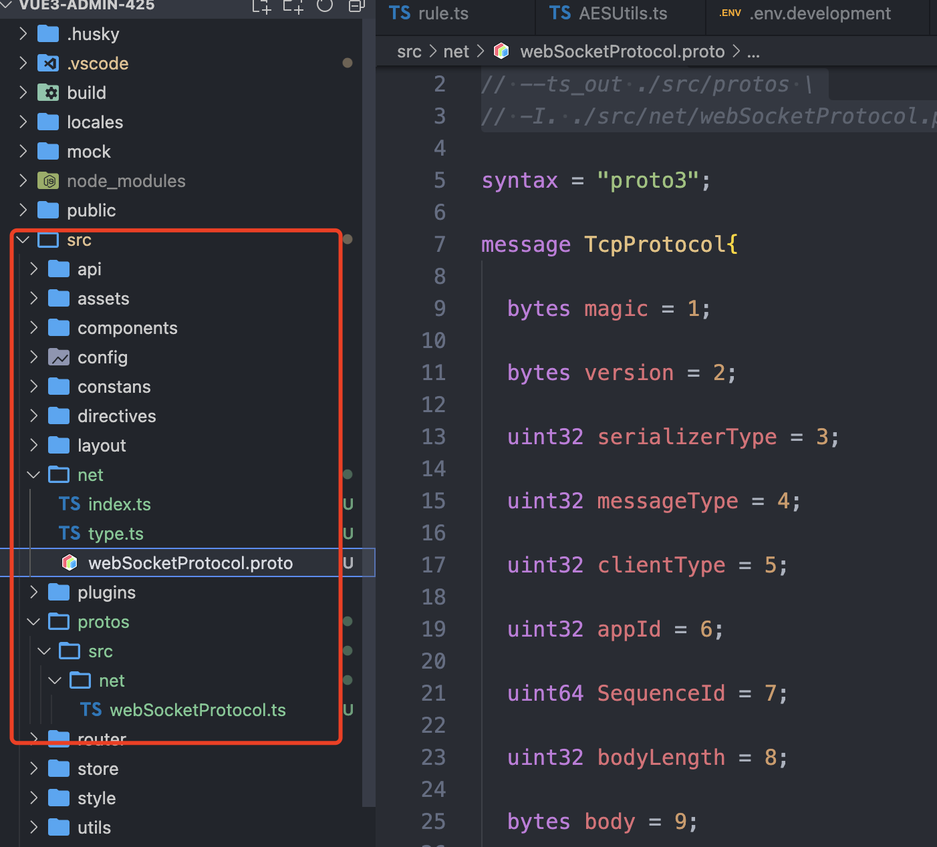Click the node_modules folder icon

click(48, 181)
